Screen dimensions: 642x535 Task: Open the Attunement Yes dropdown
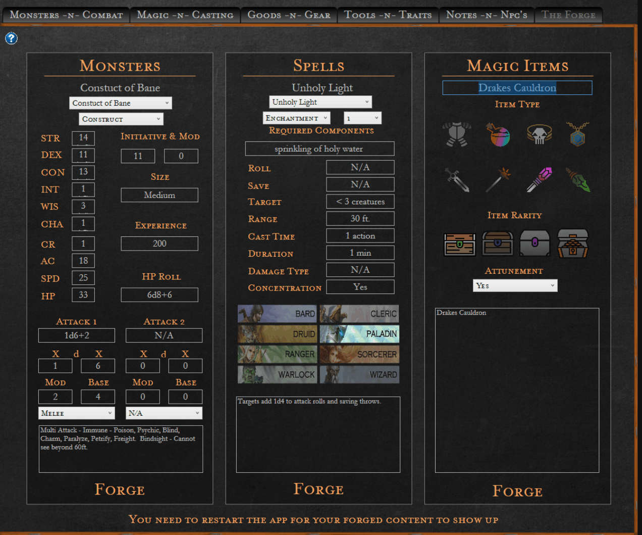[x=515, y=286]
